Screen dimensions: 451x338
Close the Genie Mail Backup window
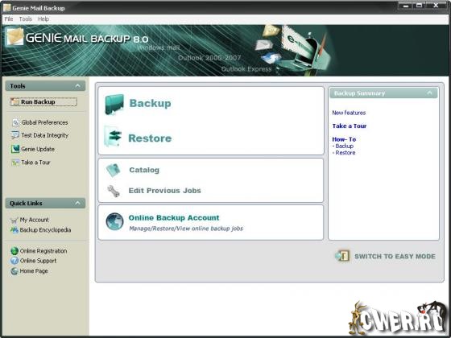click(436, 6)
